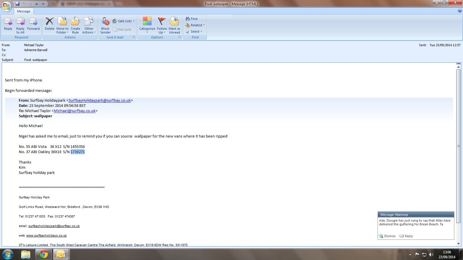Open the Action Center flag icon
This screenshot has width=463, height=260.
pos(417,255)
